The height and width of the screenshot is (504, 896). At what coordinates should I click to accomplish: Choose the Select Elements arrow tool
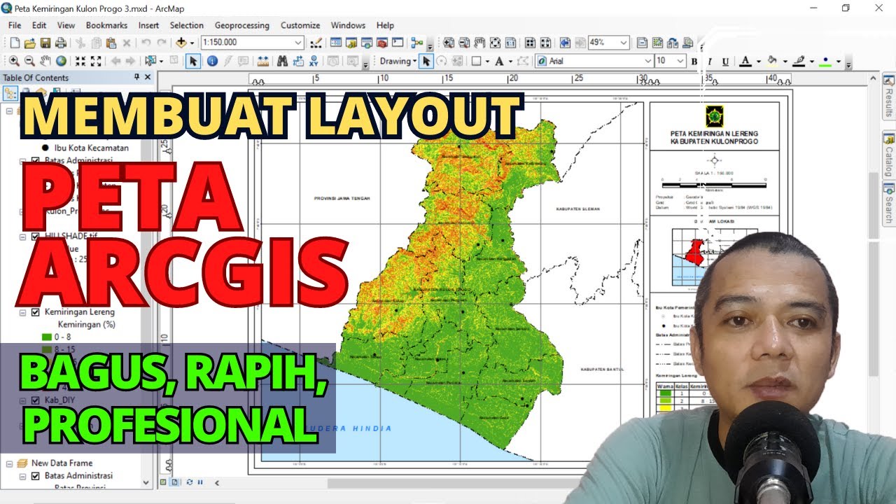tap(192, 61)
